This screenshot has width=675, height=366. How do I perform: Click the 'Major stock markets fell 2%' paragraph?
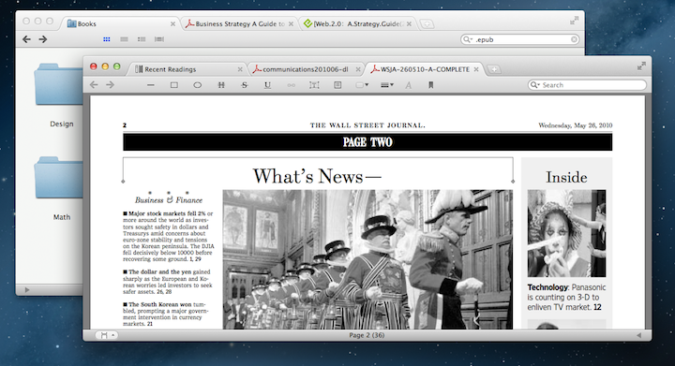168,236
